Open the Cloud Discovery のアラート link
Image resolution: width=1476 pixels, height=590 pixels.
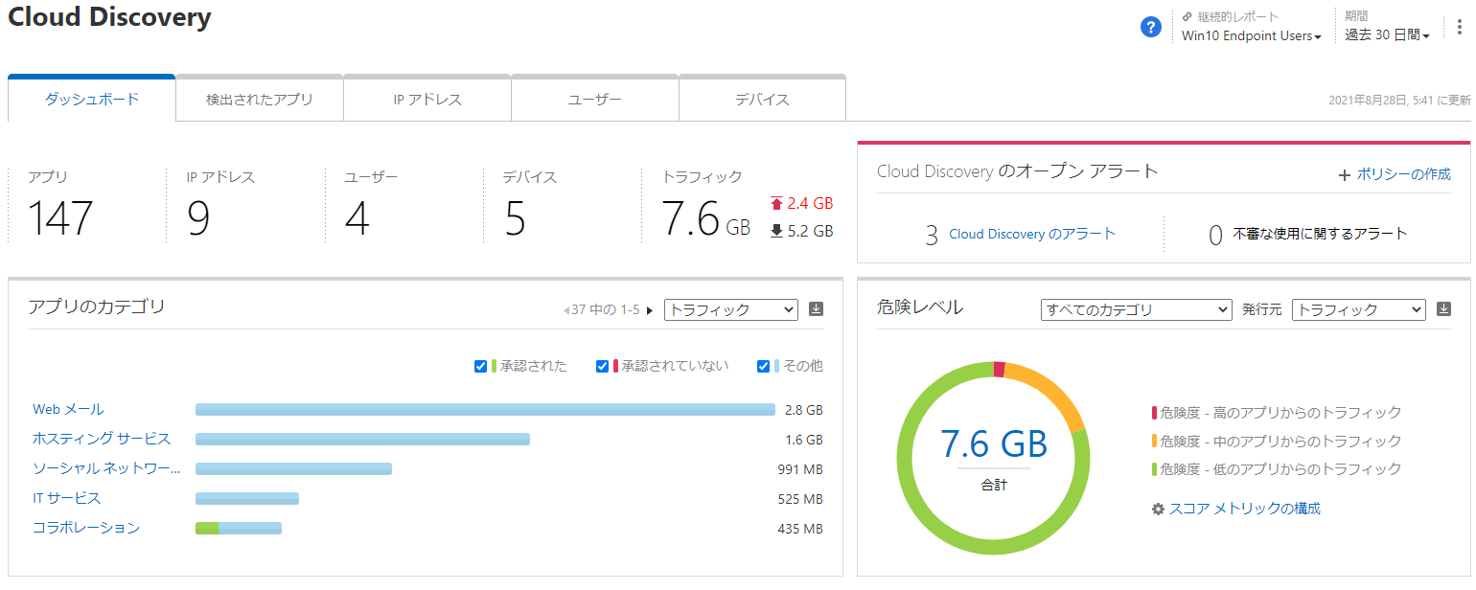pyautogui.click(x=1032, y=234)
